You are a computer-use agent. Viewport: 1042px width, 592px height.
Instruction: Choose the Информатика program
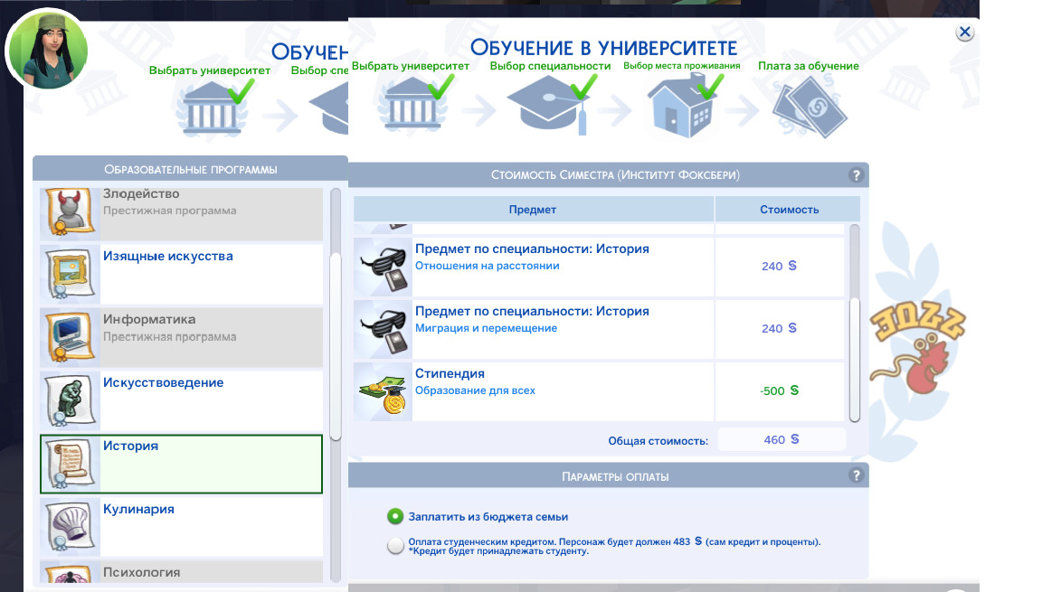[x=182, y=337]
